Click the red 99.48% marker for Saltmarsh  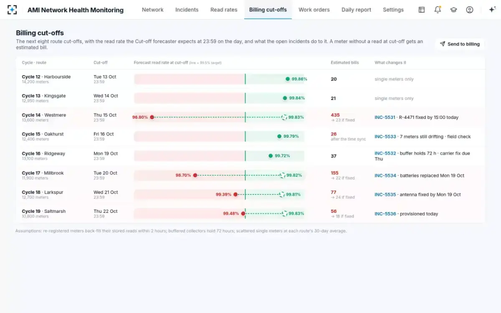pyautogui.click(x=243, y=214)
